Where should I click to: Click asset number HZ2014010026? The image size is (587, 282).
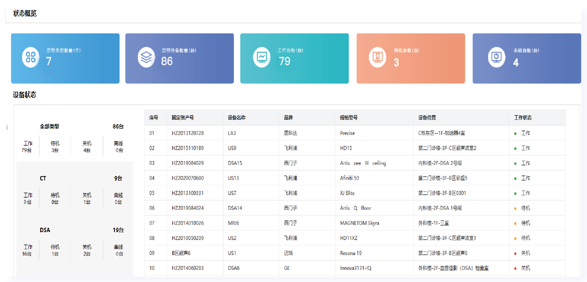coord(188,223)
